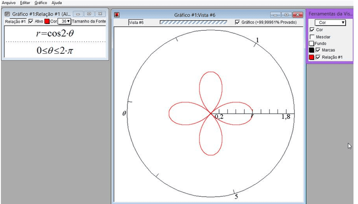Open the Arquivo menu
This screenshot has height=204, width=358.
click(9, 3)
